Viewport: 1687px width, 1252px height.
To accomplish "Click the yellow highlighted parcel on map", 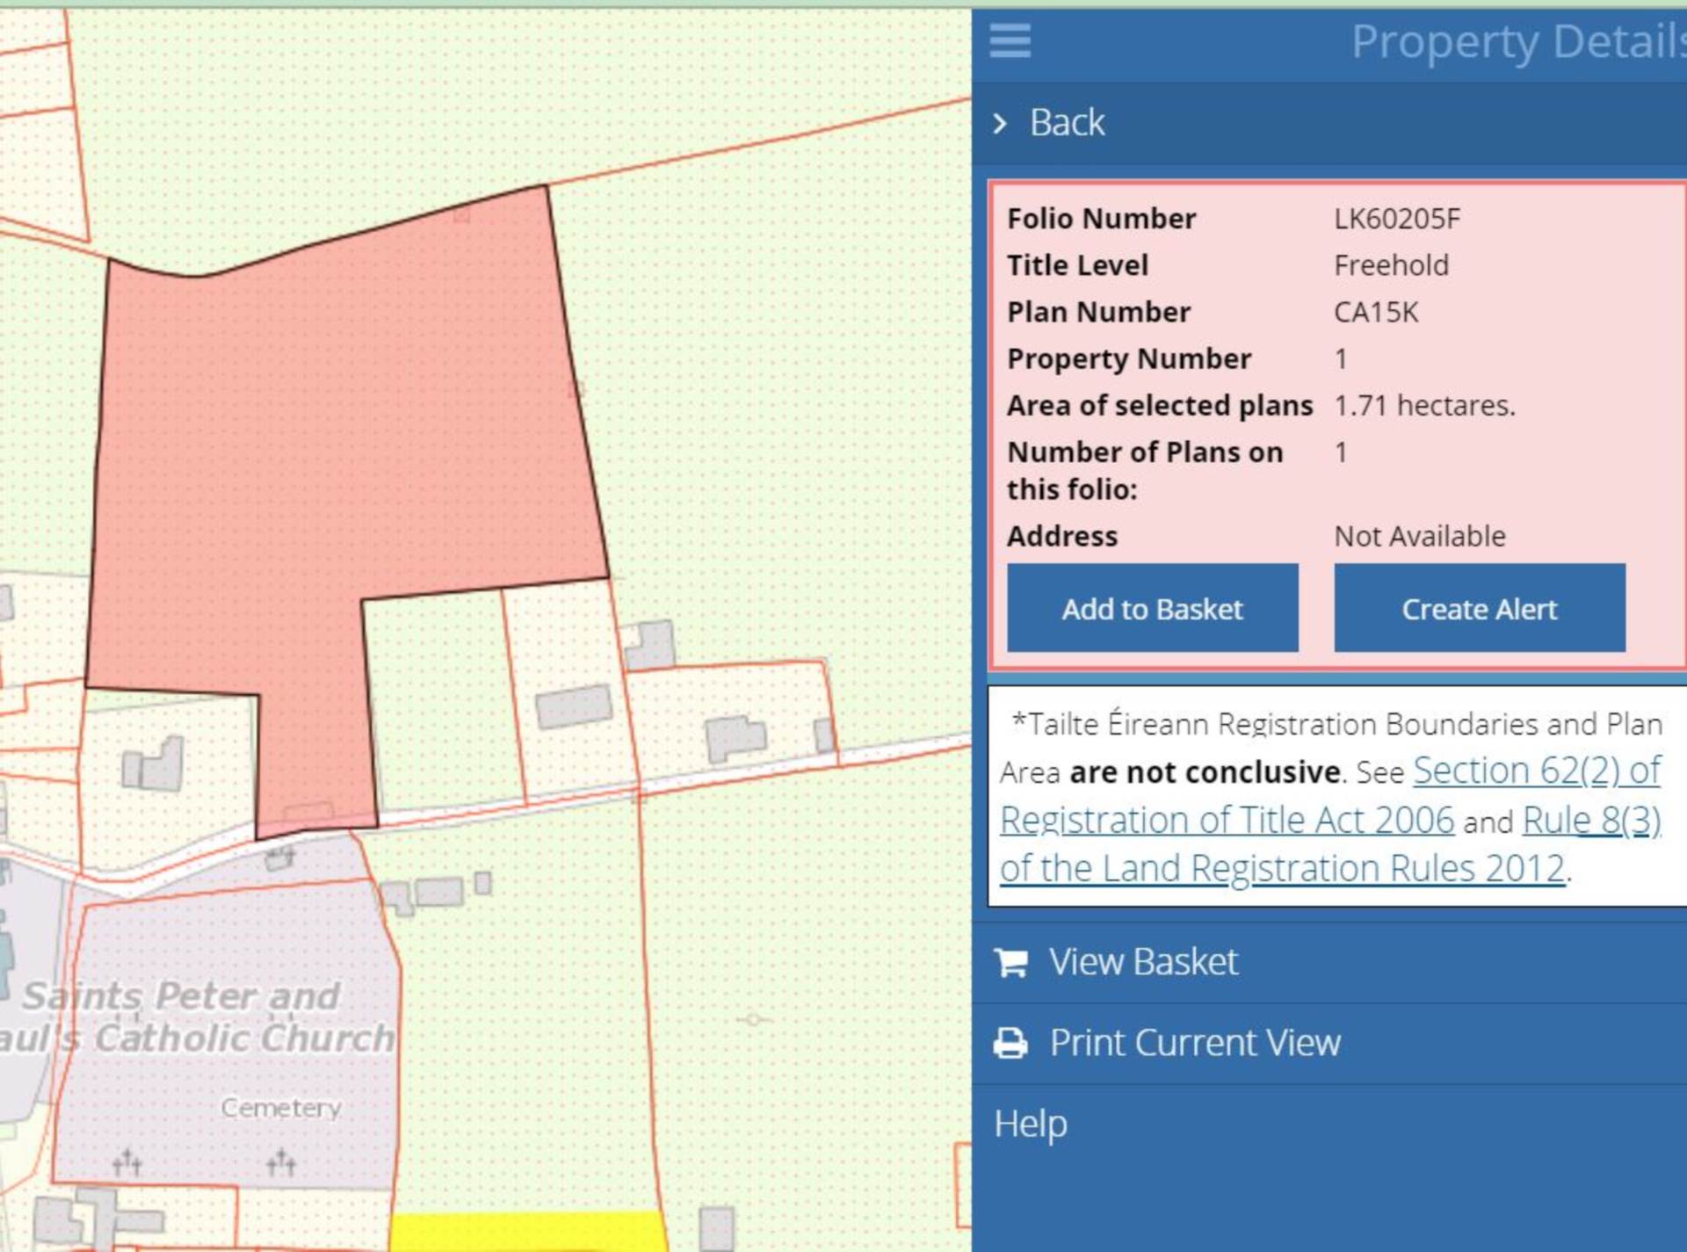I will pyautogui.click(x=527, y=1232).
